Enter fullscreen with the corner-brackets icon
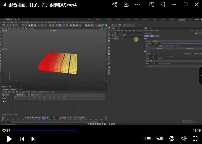Viewport: 202px width, 144px height. click(195, 138)
